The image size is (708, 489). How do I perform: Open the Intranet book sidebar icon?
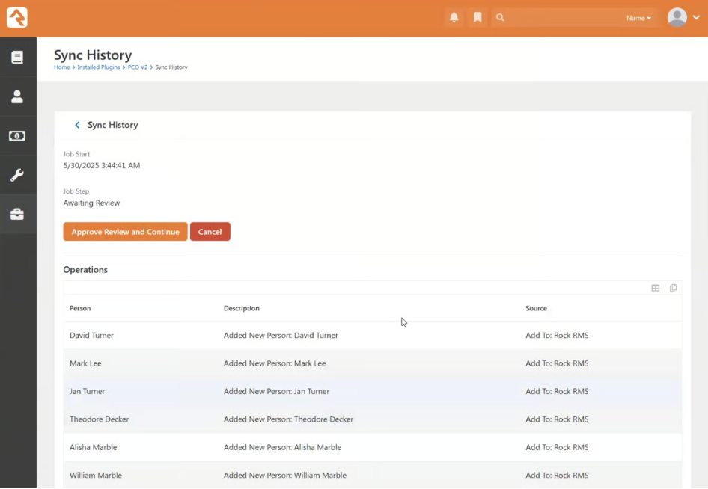point(17,58)
